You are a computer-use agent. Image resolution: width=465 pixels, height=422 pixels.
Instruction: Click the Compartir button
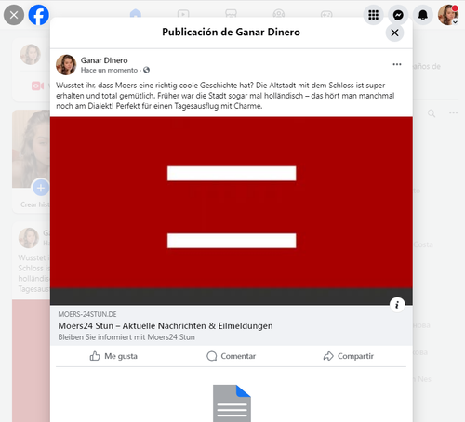tap(348, 356)
